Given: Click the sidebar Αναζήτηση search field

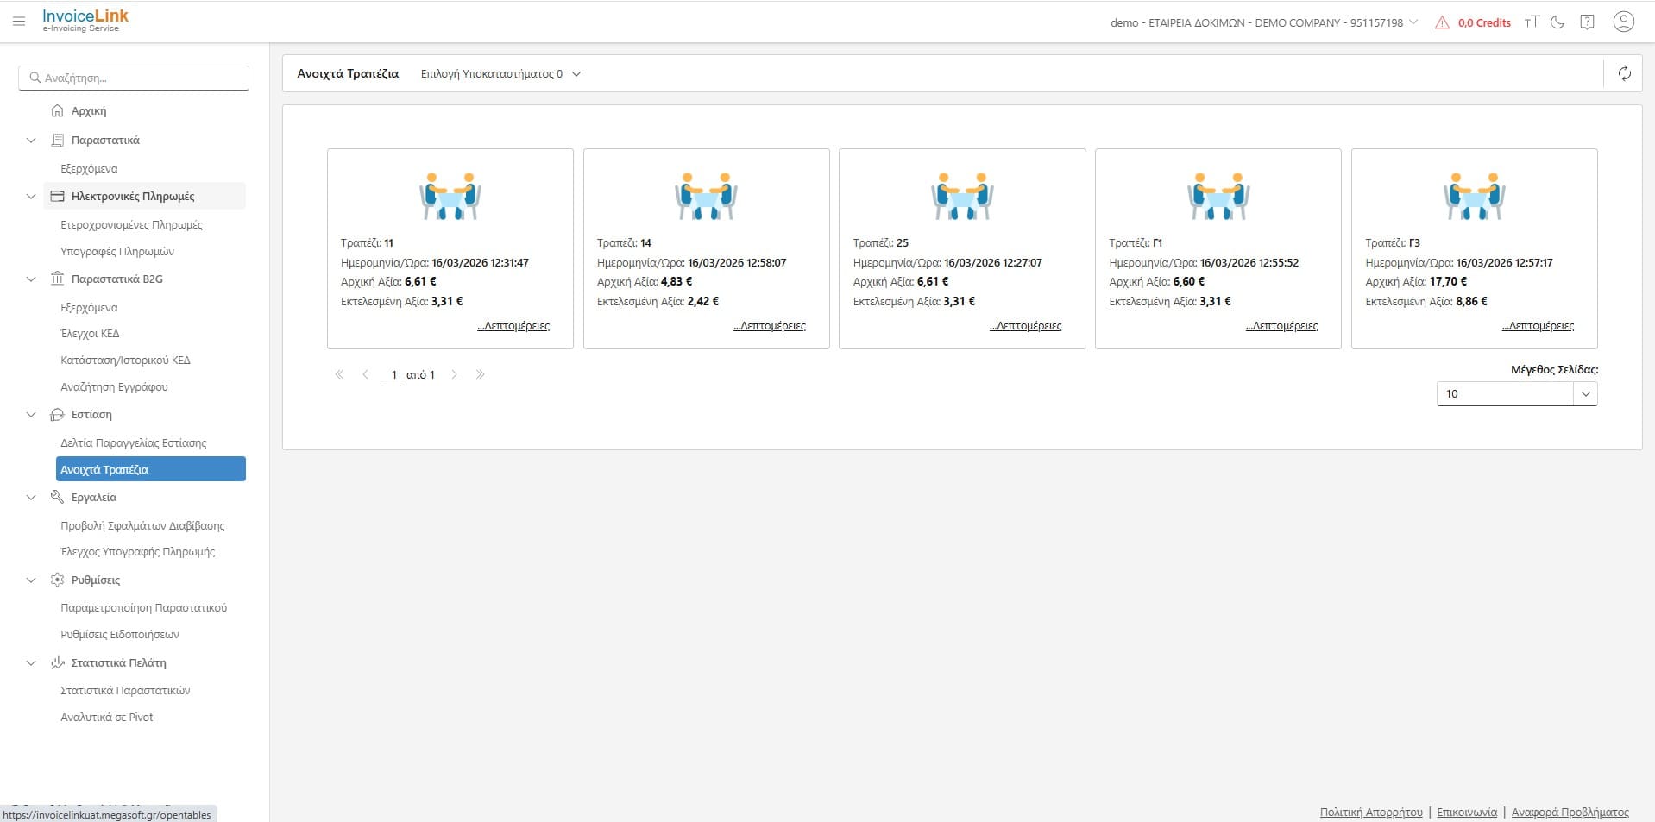Looking at the screenshot, I should coord(134,78).
